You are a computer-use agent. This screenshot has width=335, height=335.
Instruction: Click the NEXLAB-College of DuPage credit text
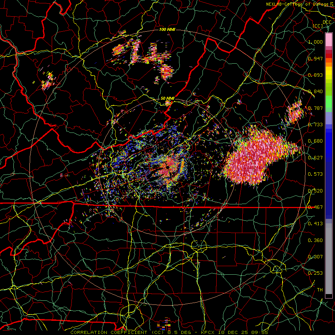(298, 4)
